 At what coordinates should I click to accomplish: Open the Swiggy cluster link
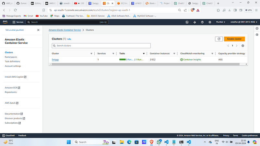coord(55,60)
